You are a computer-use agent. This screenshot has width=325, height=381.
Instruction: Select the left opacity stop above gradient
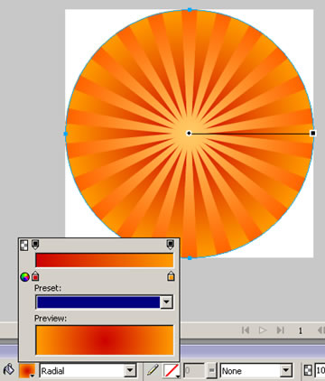pos(35,245)
